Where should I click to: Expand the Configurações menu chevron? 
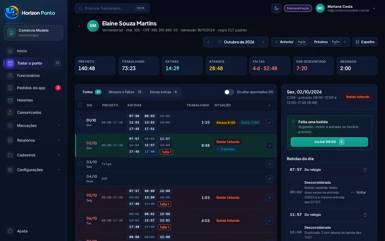(x=59, y=170)
